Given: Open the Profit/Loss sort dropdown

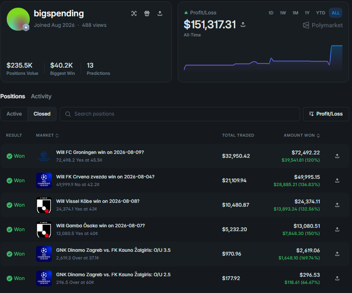Looking at the screenshot, I should click(326, 114).
